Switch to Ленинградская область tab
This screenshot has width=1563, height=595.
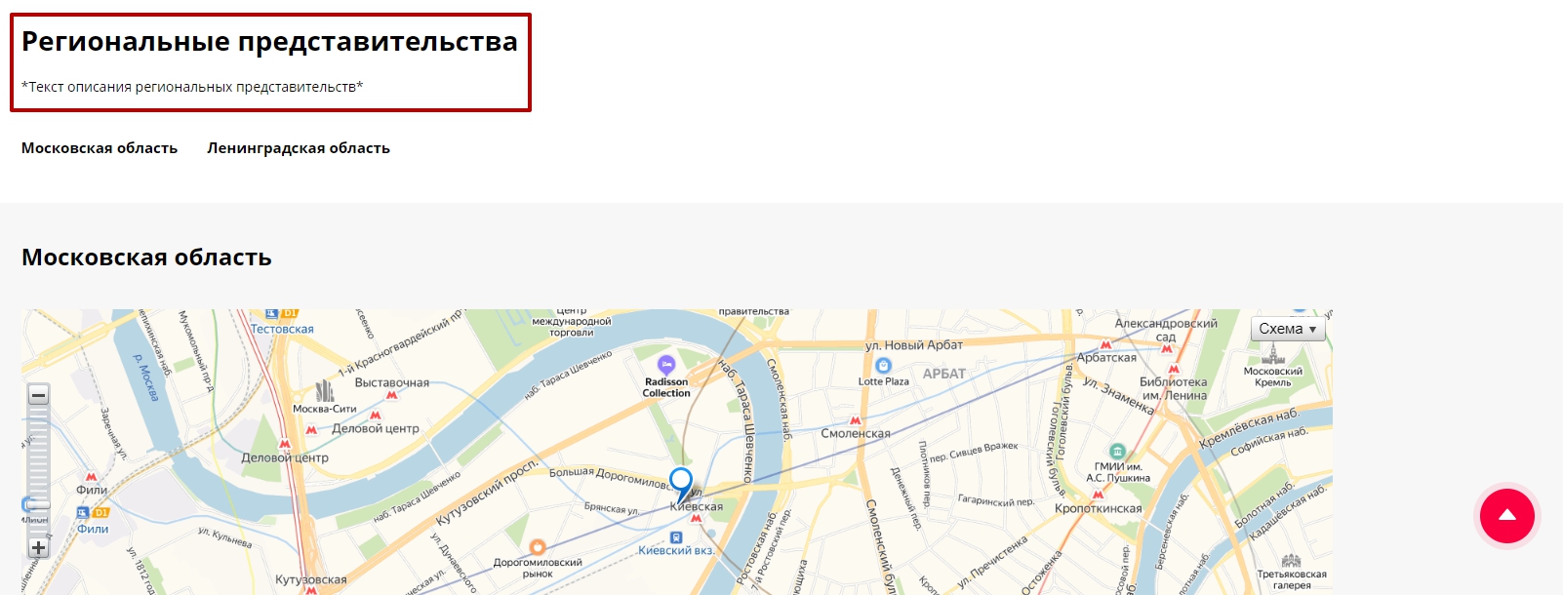(299, 148)
